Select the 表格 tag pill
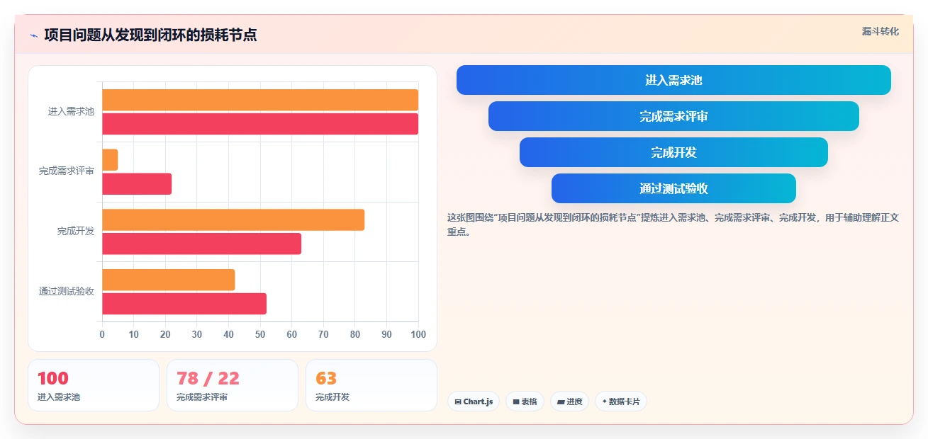Viewport: 928px width, 439px height. [525, 401]
